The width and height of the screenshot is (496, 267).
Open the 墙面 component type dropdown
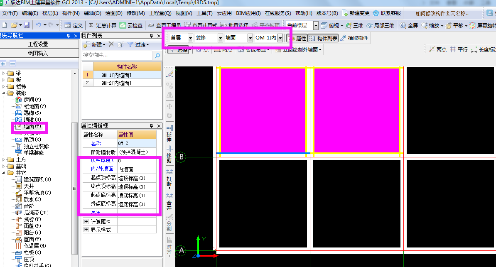[x=250, y=38]
